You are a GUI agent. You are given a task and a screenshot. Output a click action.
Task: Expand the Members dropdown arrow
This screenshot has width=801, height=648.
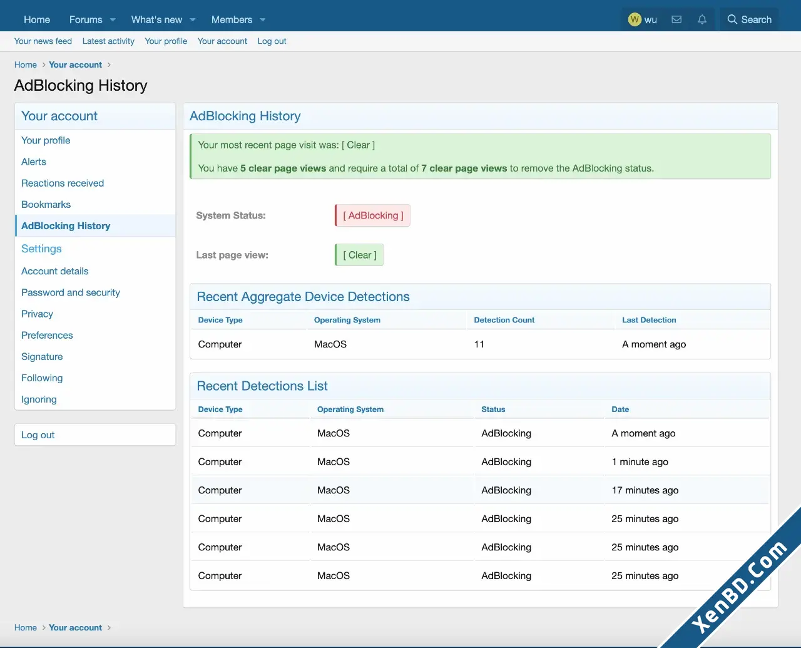(263, 19)
